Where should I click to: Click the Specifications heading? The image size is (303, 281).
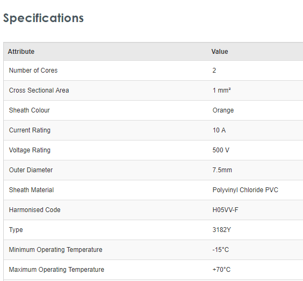[44, 19]
